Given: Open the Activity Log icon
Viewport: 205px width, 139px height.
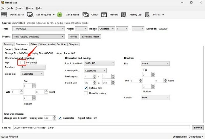Looking at the screenshot, I should pos(124,15).
